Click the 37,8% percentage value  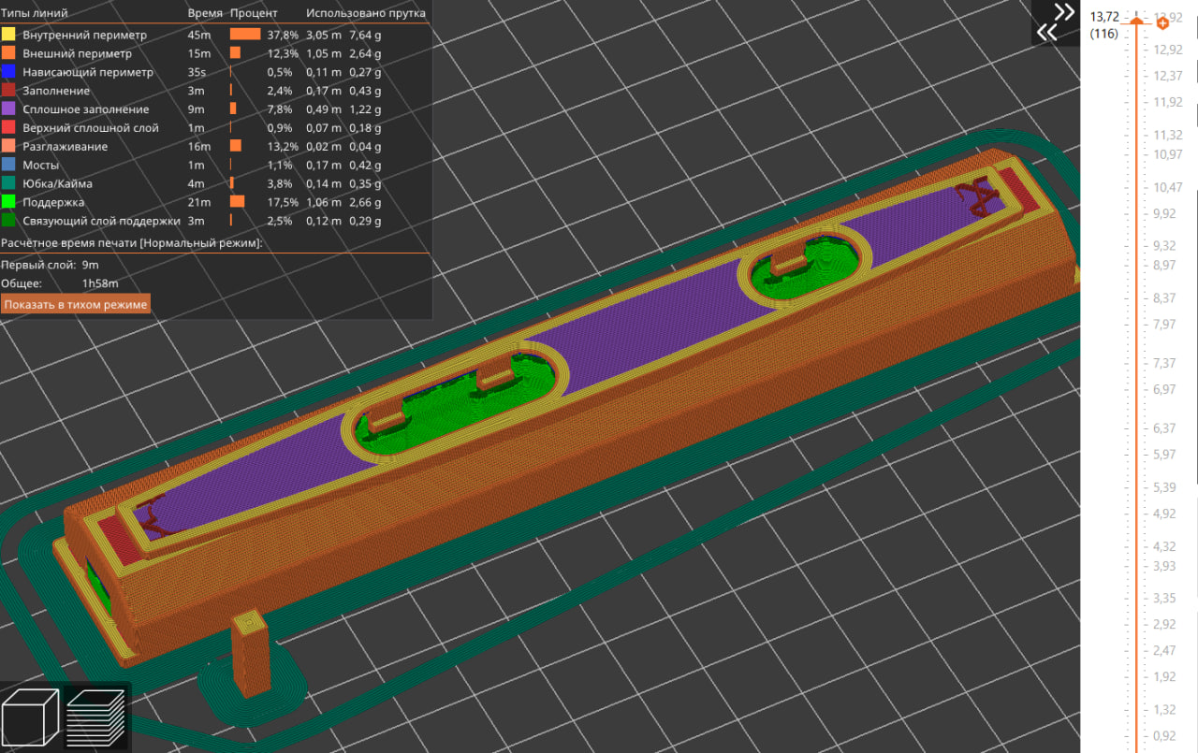[283, 35]
